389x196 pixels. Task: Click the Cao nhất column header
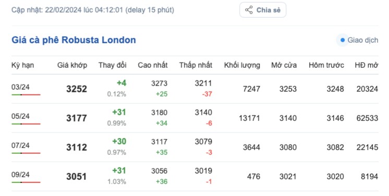pos(153,65)
